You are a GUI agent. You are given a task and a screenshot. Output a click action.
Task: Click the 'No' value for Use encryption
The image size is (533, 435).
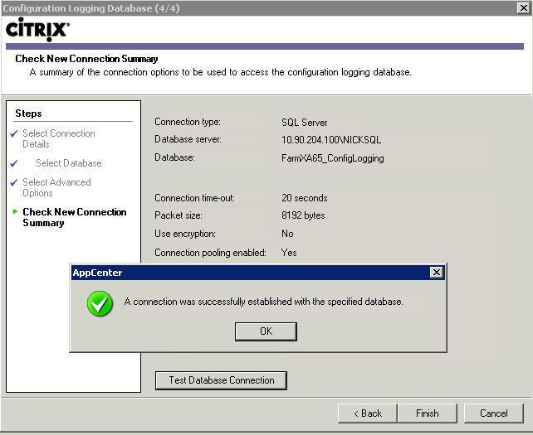pos(287,234)
